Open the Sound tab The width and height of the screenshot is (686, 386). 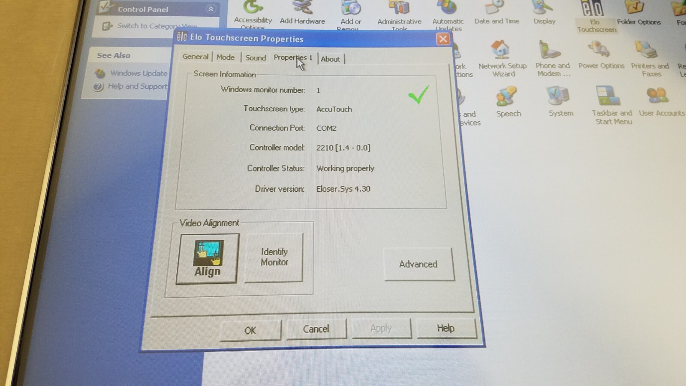coord(256,57)
